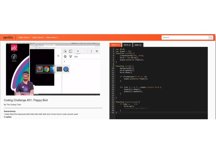Click line number 31 in the gutter
This screenshot has height=153, width=216.
pos(113,113)
